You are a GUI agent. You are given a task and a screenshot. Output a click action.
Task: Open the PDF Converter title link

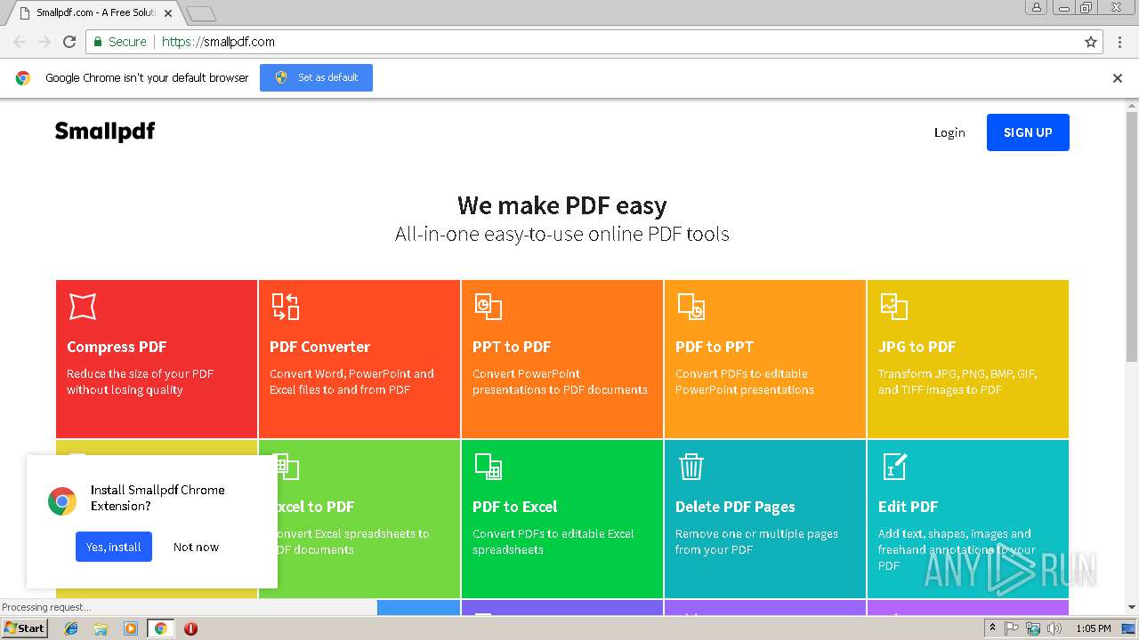(319, 347)
